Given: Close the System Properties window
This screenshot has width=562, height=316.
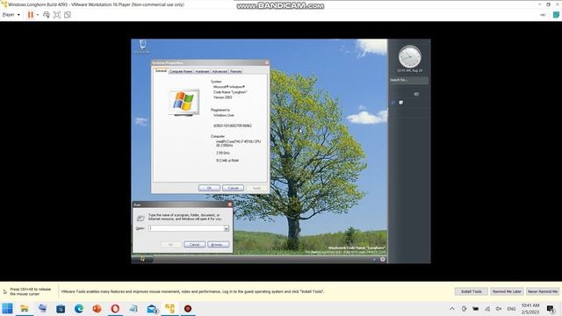Looking at the screenshot, I should 266,62.
